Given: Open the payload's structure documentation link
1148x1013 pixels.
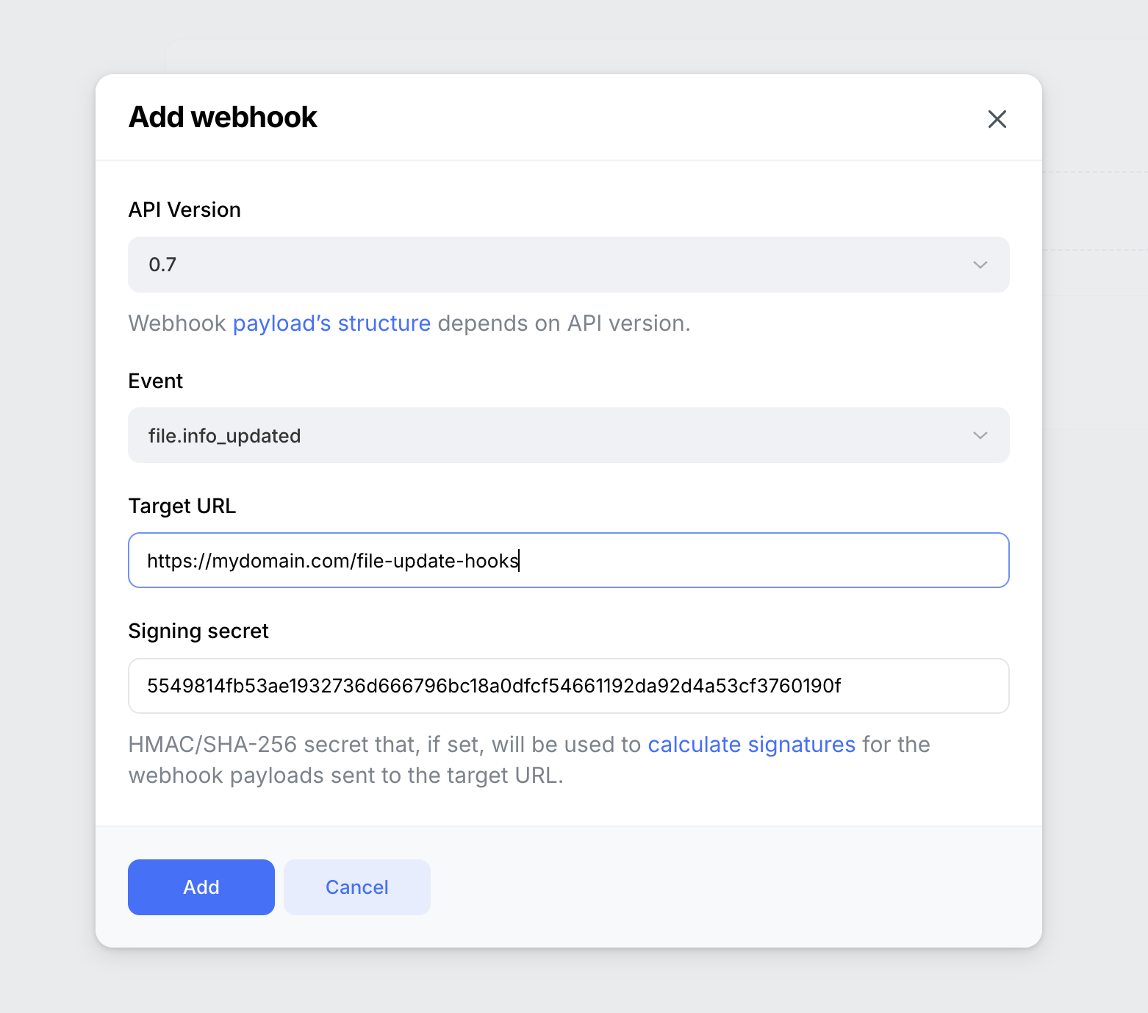Looking at the screenshot, I should click(331, 323).
